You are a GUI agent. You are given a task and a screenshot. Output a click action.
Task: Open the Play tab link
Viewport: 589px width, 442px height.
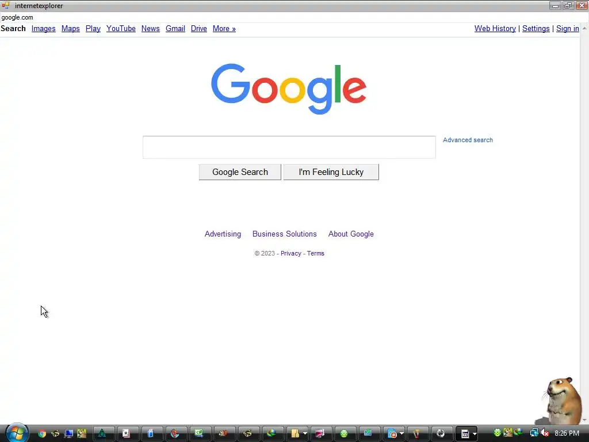[x=93, y=29]
